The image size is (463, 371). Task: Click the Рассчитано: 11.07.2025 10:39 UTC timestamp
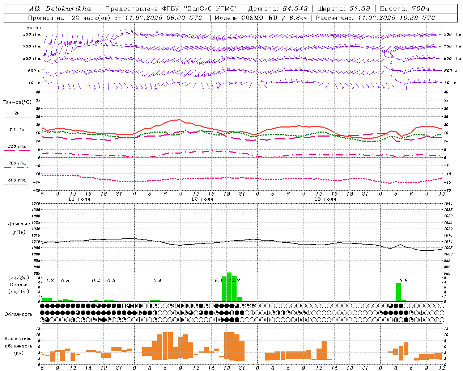point(375,18)
